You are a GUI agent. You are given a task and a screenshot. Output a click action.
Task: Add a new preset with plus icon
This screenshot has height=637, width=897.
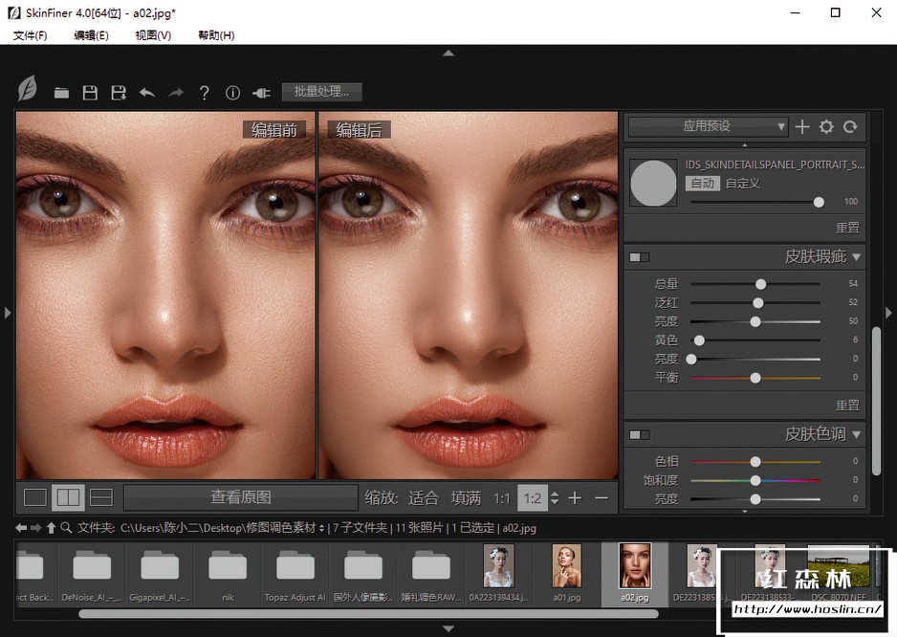(802, 126)
